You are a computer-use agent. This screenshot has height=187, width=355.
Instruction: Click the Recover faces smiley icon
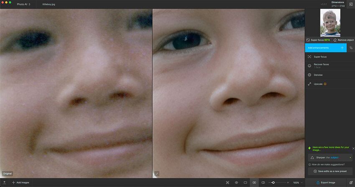coord(309,66)
